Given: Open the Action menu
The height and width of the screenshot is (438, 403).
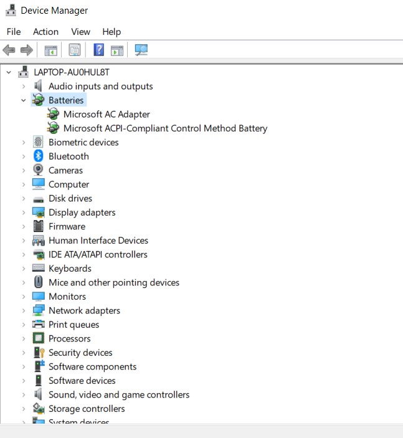Looking at the screenshot, I should tap(46, 32).
